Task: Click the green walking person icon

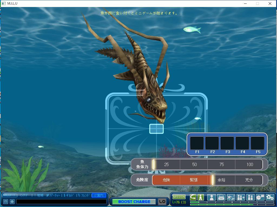Action: pos(200,197)
